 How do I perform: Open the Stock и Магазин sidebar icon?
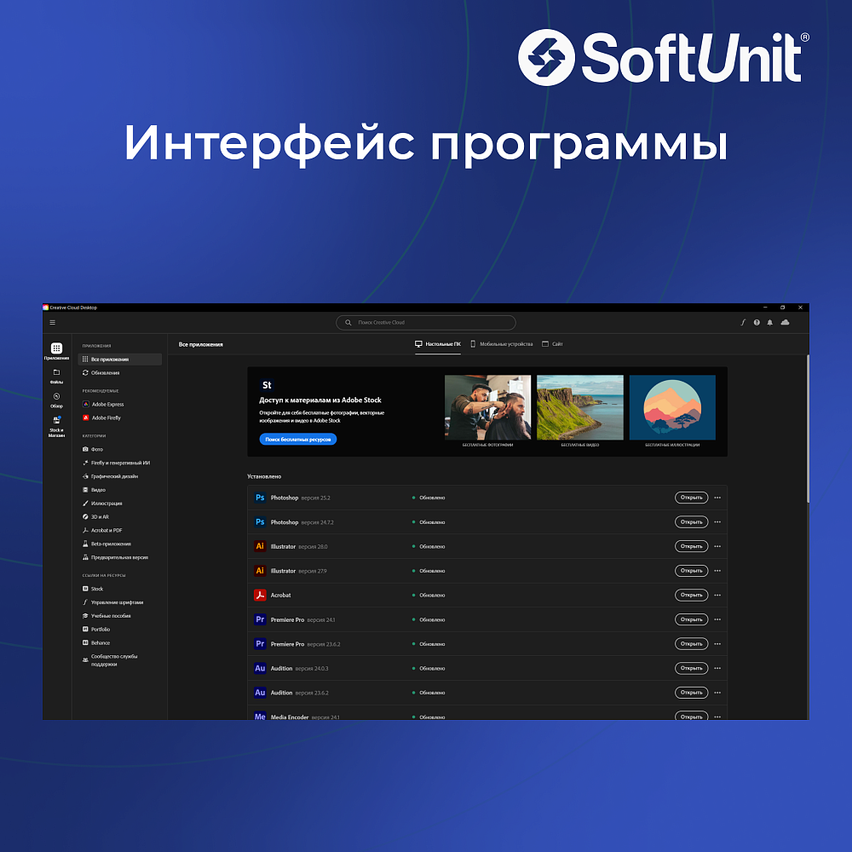coord(56,427)
